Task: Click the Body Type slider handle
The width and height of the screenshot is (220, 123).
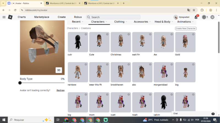Action: pyautogui.click(x=20, y=83)
